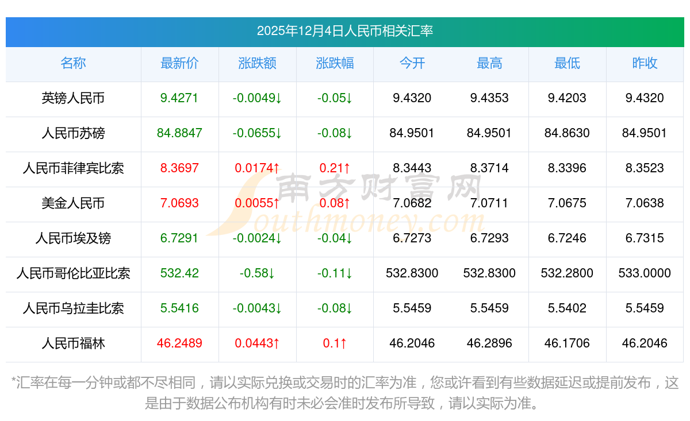Viewport: 690px width, 421px height.
Task: Select the '今开' column header
Action: [x=412, y=63]
